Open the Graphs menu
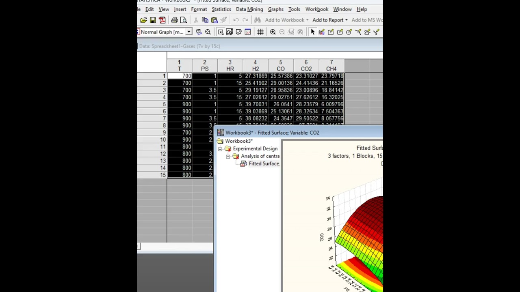This screenshot has width=520, height=292. pos(275,9)
